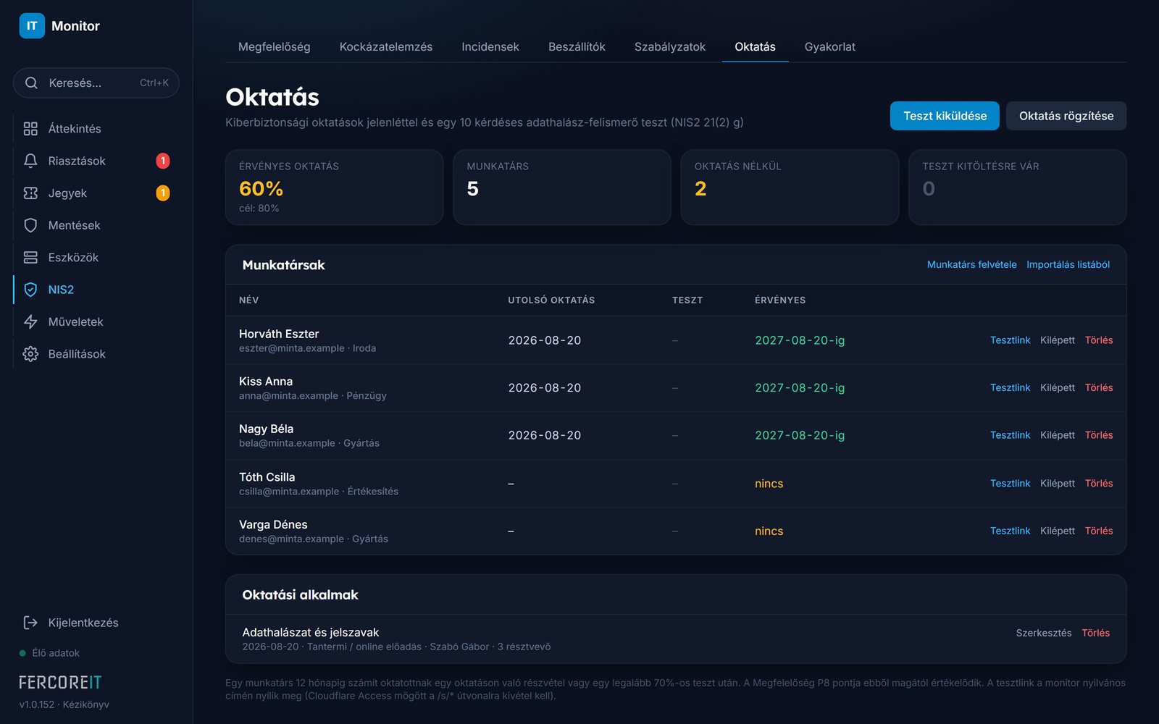
Task: Open the Kockázatelemzés tab
Action: (386, 47)
